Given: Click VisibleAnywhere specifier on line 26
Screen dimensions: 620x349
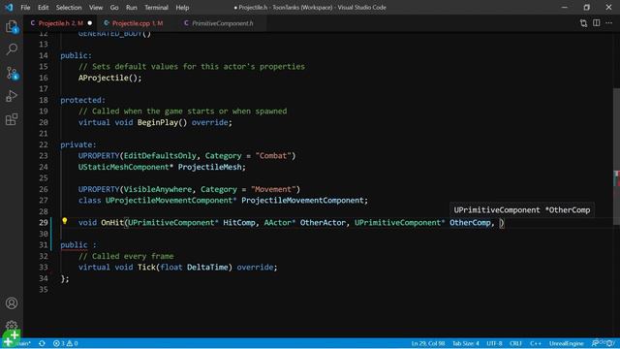Looking at the screenshot, I should tap(157, 189).
